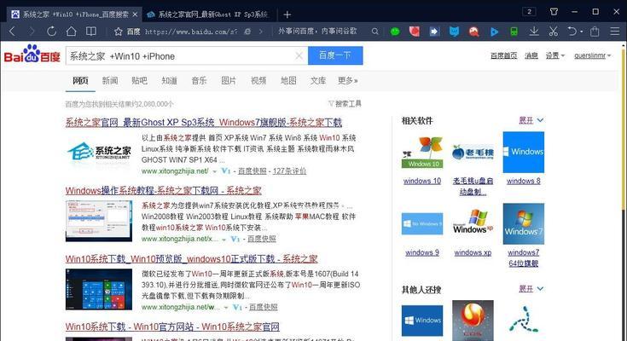The height and width of the screenshot is (341, 627).
Task: Open the 贴吧 search category
Action: pyautogui.click(x=139, y=81)
